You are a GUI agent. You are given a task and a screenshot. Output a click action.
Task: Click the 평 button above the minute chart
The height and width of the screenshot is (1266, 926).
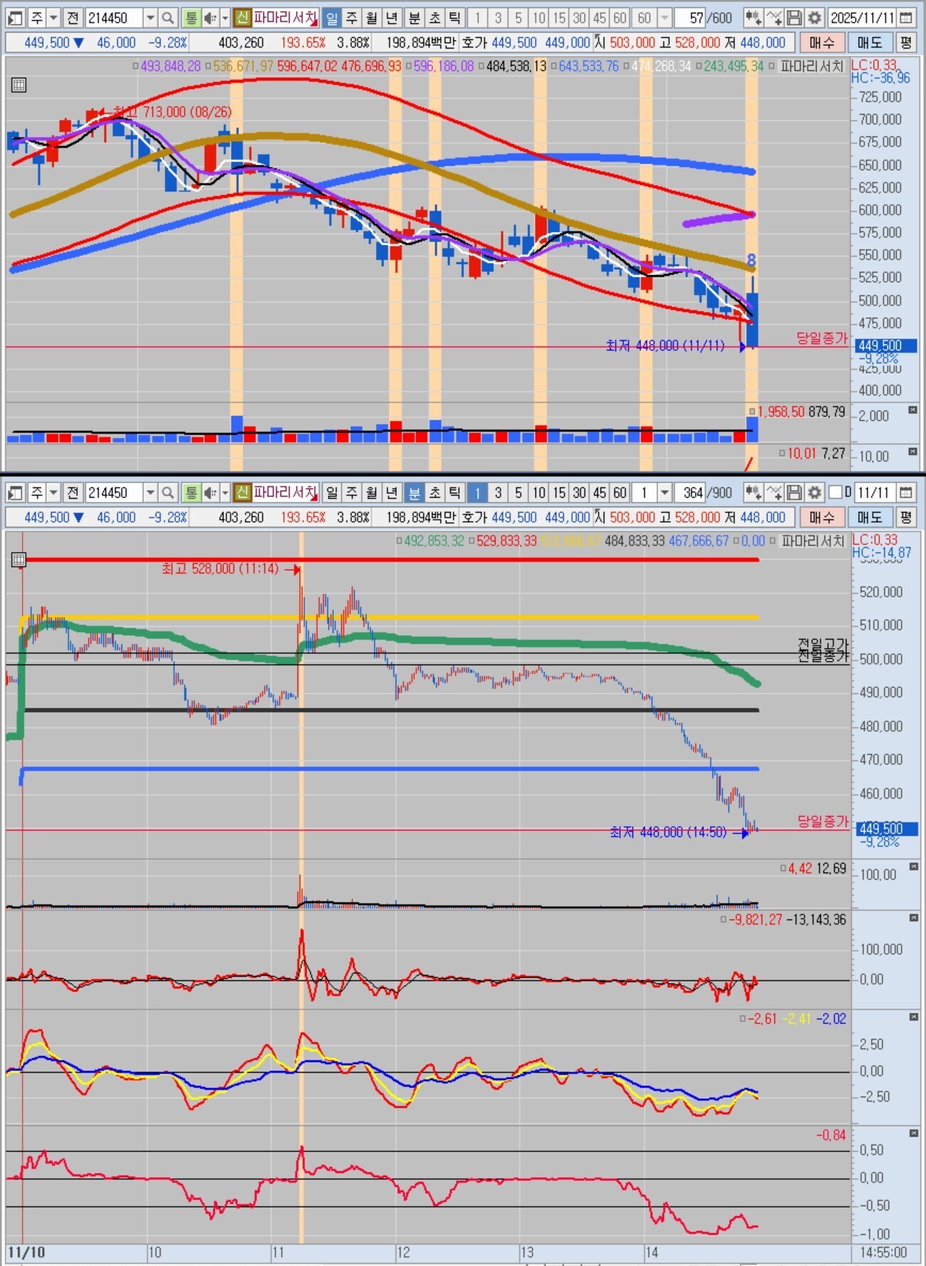(905, 517)
